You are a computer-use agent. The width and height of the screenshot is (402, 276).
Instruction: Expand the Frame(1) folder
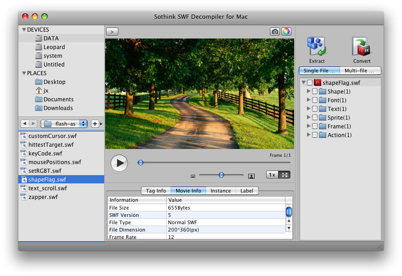tap(308, 126)
